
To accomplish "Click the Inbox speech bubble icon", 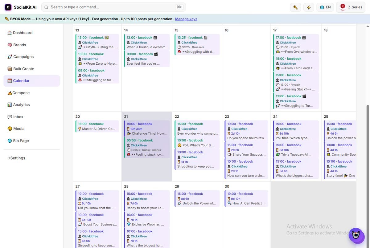I will click(10, 117).
